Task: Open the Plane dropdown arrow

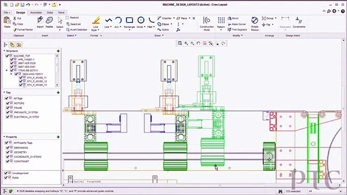Action: pyautogui.click(x=189, y=18)
